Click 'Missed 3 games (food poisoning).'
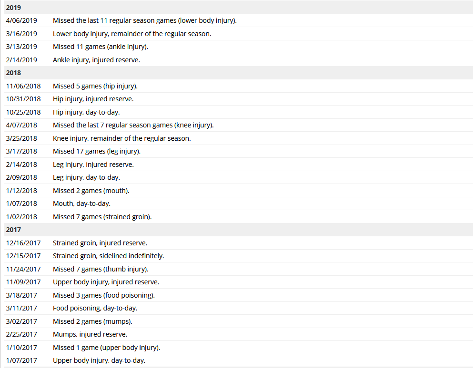Viewport: 475px width, 368px height. tap(104, 295)
